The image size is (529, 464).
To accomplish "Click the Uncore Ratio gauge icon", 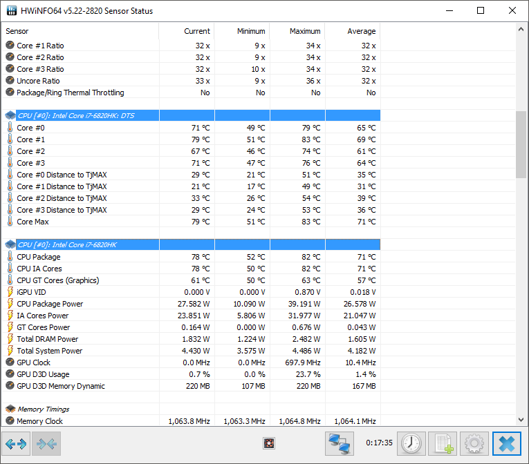I will 10,81.
